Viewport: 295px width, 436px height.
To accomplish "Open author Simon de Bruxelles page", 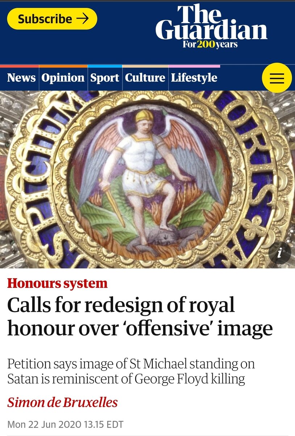I will point(62,403).
